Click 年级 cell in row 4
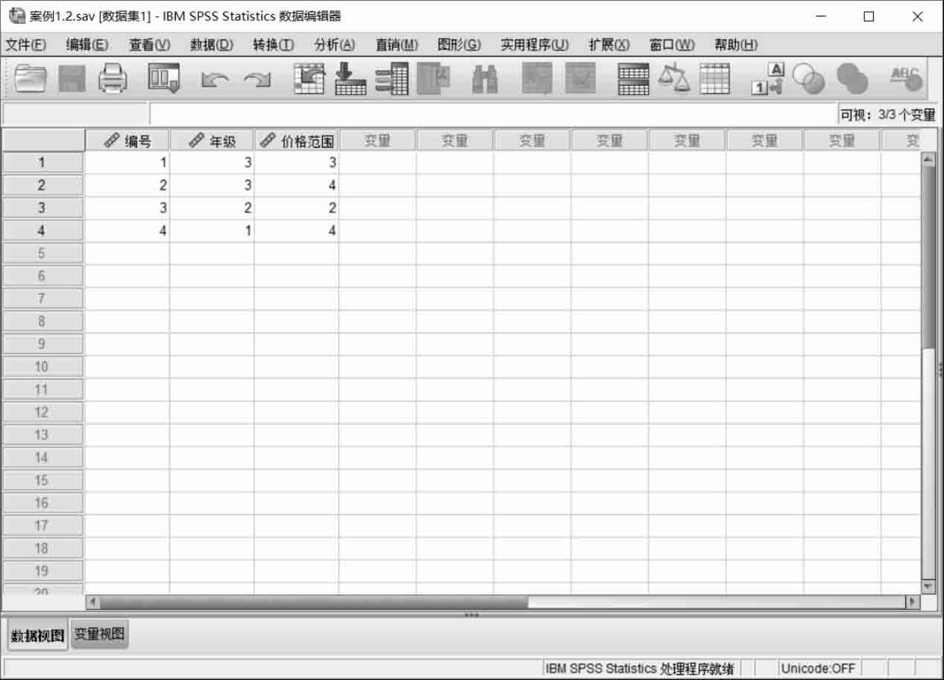 [x=212, y=231]
